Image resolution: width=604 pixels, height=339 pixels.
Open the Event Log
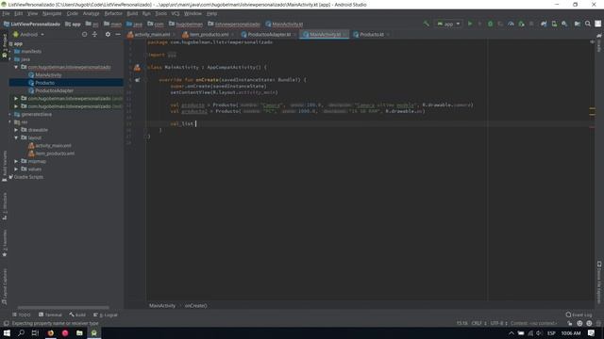click(579, 315)
